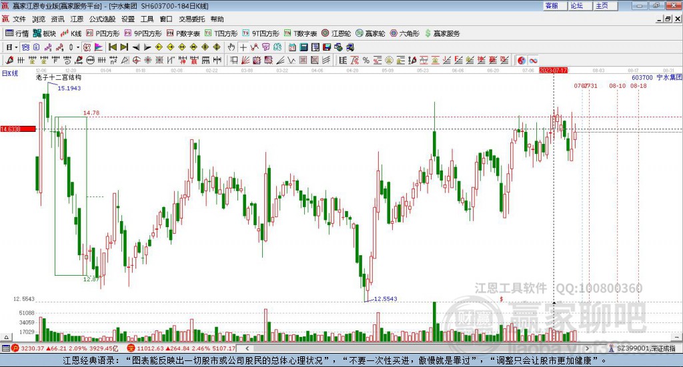Click the 客服 button

556,5
